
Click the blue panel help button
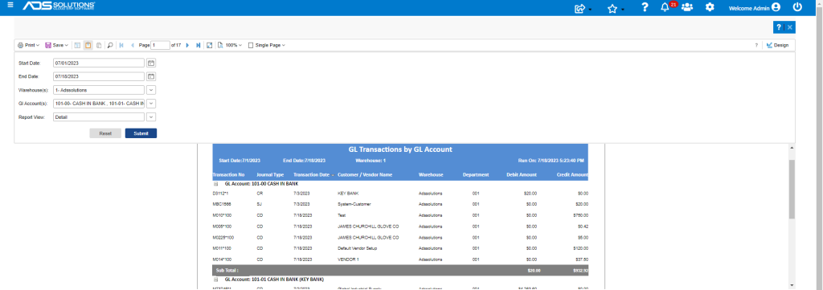(778, 27)
